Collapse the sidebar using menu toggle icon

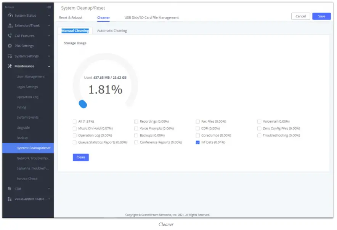[x=48, y=7]
